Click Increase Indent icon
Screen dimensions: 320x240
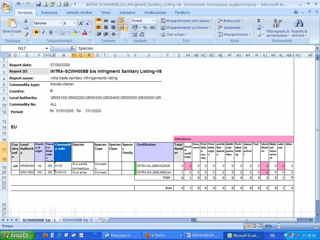click(106, 34)
